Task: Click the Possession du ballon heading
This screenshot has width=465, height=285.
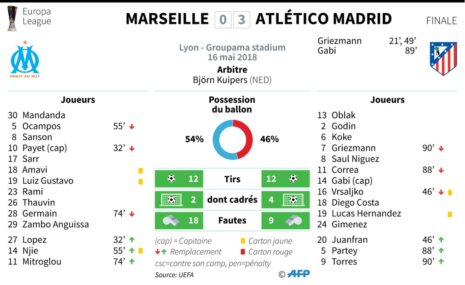Action: (232, 105)
